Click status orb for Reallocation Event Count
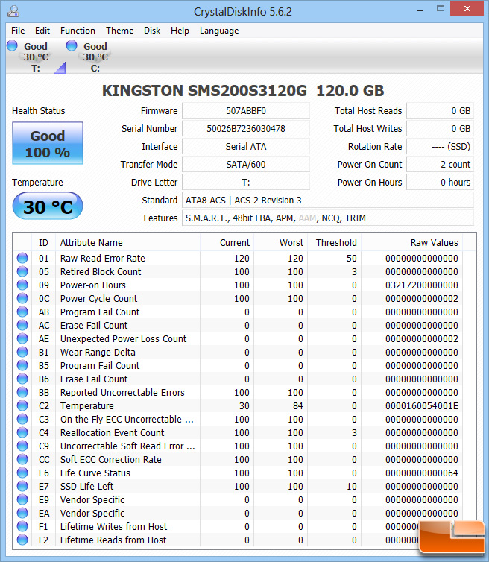 click(22, 432)
